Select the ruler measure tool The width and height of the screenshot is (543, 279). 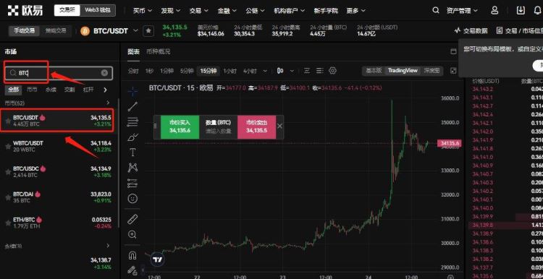(132, 219)
